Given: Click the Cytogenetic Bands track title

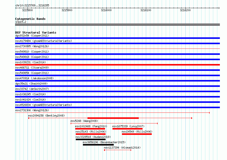Looking at the screenshot, I should 30,19.
